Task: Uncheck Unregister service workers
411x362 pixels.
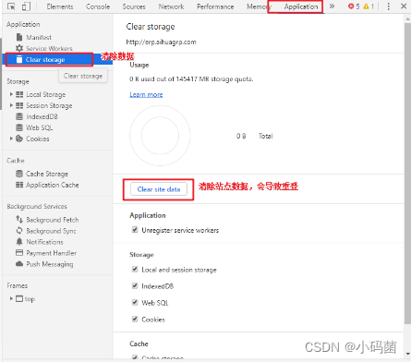Action: tap(135, 230)
